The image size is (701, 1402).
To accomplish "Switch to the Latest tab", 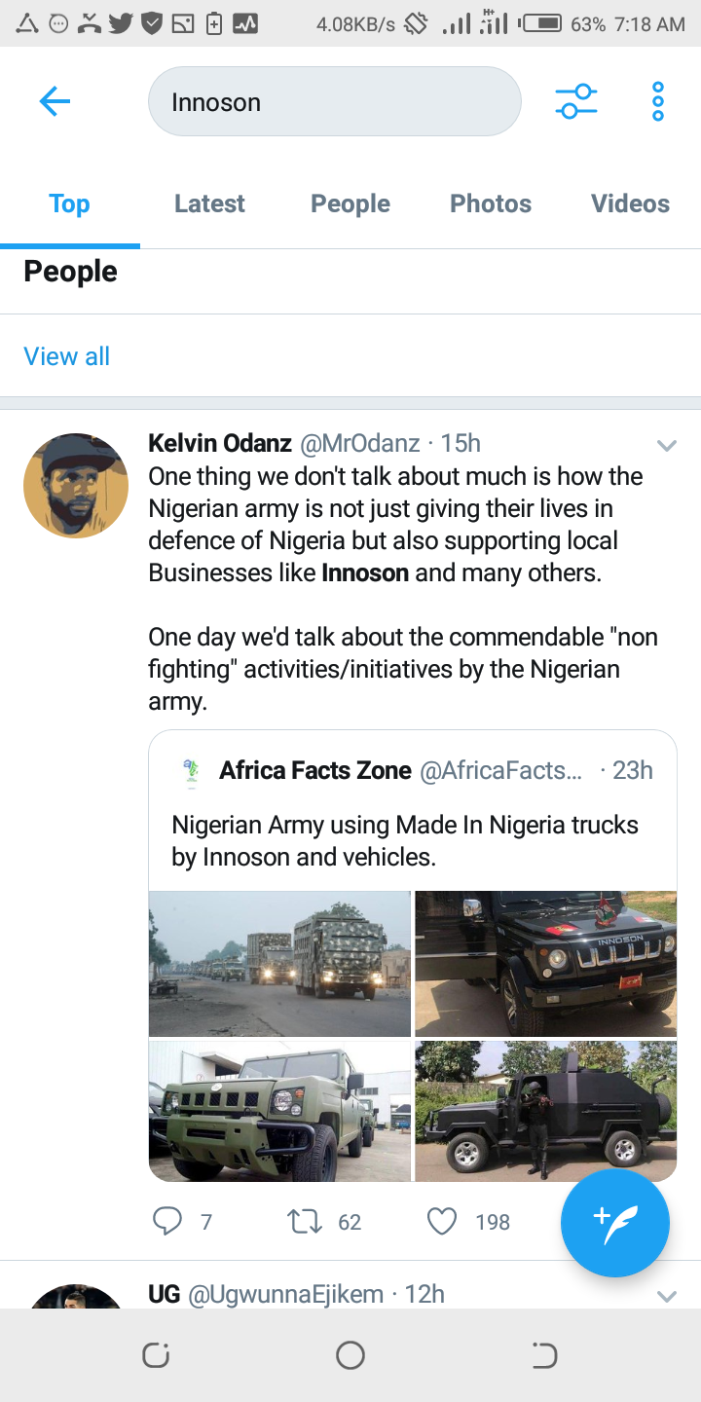I will point(209,203).
